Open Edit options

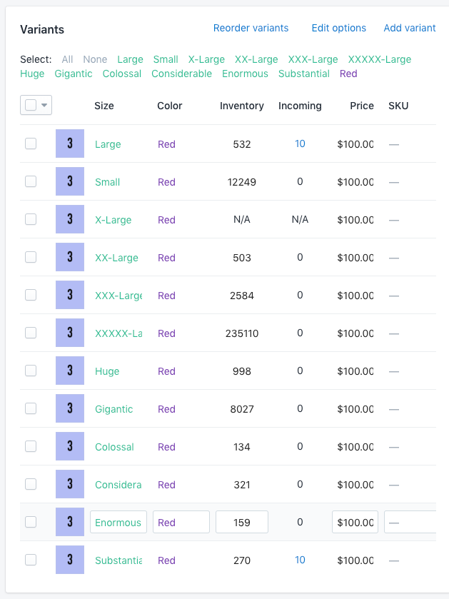(x=338, y=28)
